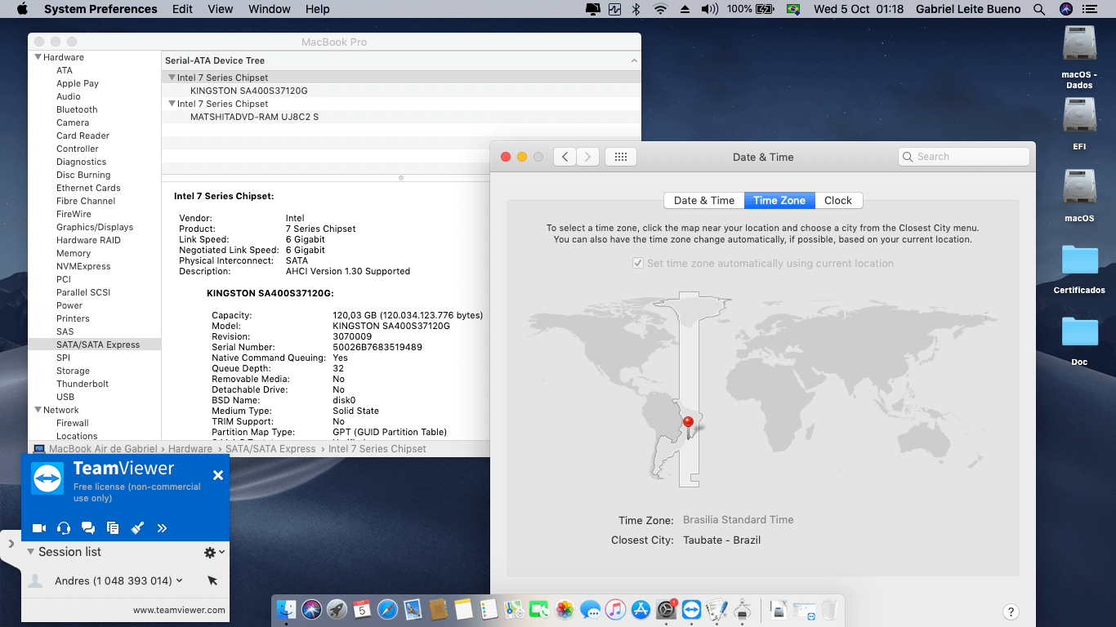
Task: Open TeamViewer voice over IP headset tool
Action: [64, 528]
